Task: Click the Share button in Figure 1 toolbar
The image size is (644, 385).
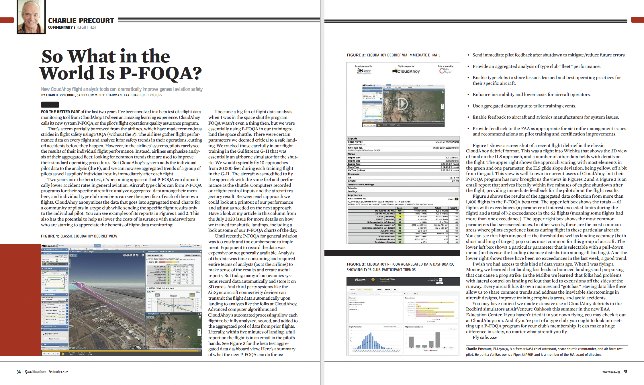Action: [x=128, y=246]
